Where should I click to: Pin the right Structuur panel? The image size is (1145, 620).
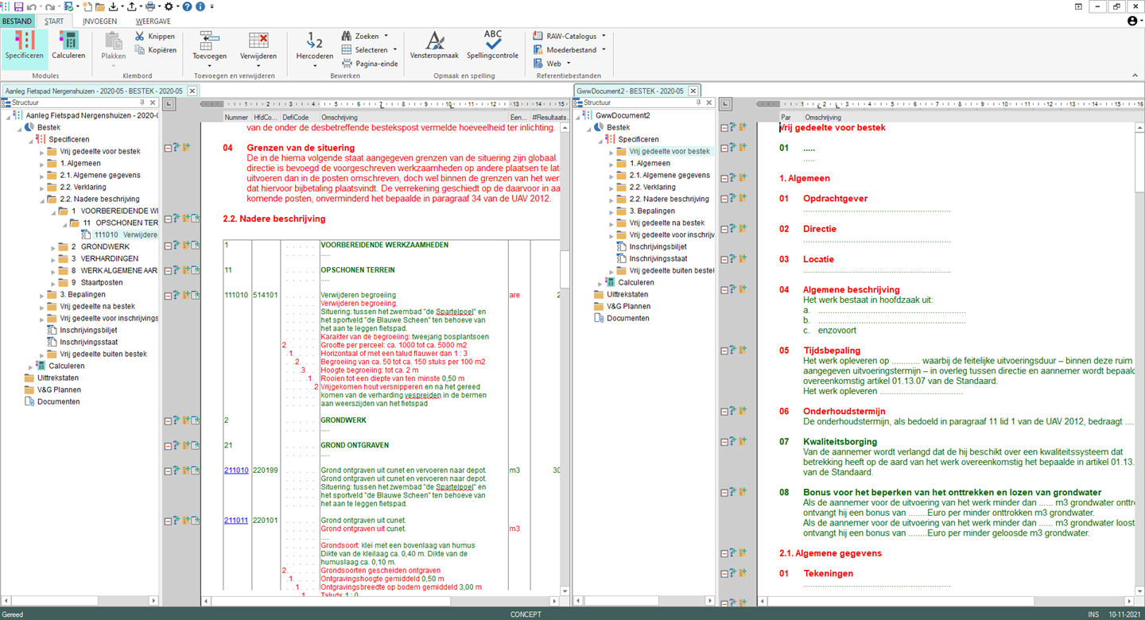point(699,103)
